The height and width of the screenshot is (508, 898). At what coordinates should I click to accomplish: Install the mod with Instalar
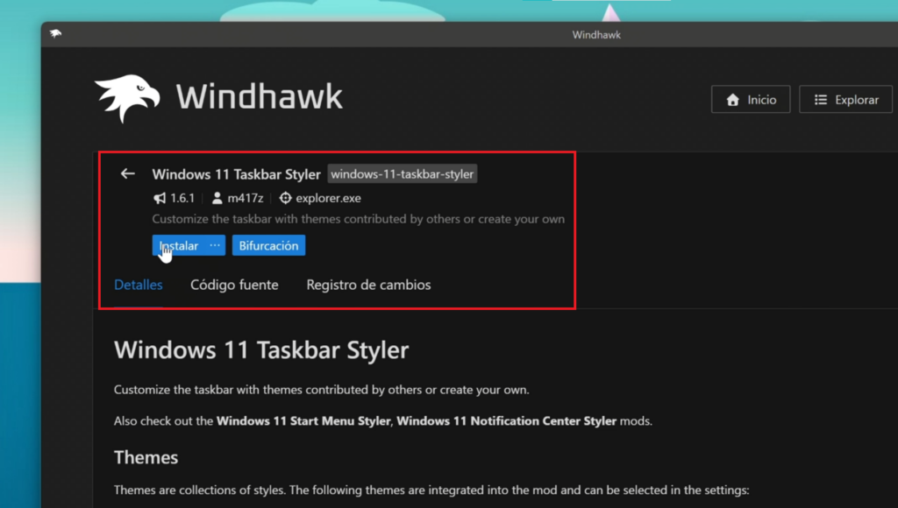[178, 245]
